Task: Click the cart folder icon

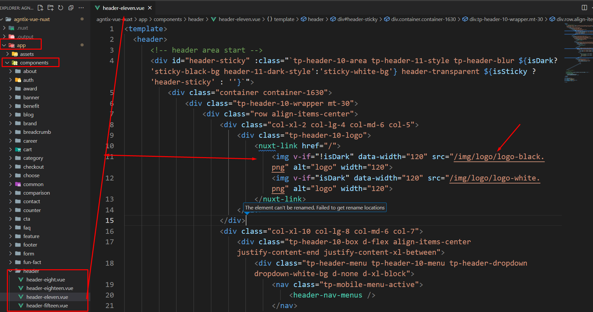Action: point(18,150)
